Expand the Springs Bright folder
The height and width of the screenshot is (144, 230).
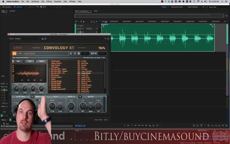click(x=49, y=83)
